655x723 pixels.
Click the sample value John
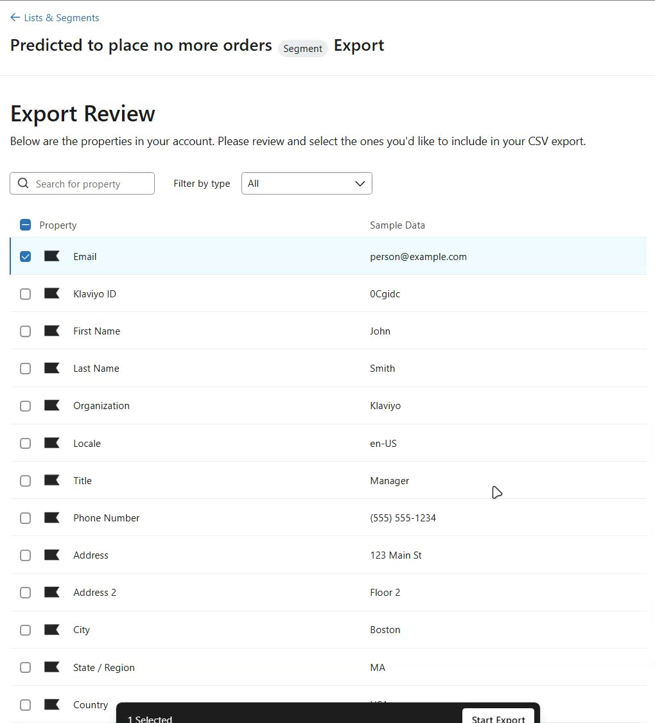click(380, 331)
